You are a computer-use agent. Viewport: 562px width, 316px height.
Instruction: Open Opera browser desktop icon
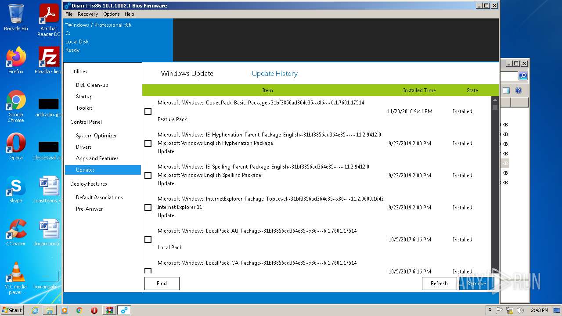(16, 147)
